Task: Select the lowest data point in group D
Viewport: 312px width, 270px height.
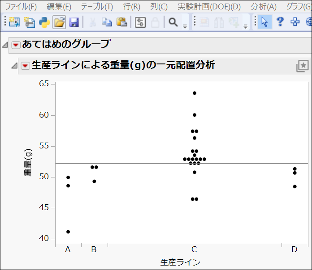Action: 295,186
